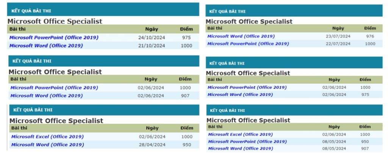Click the date 21/10/2024

tap(152, 46)
